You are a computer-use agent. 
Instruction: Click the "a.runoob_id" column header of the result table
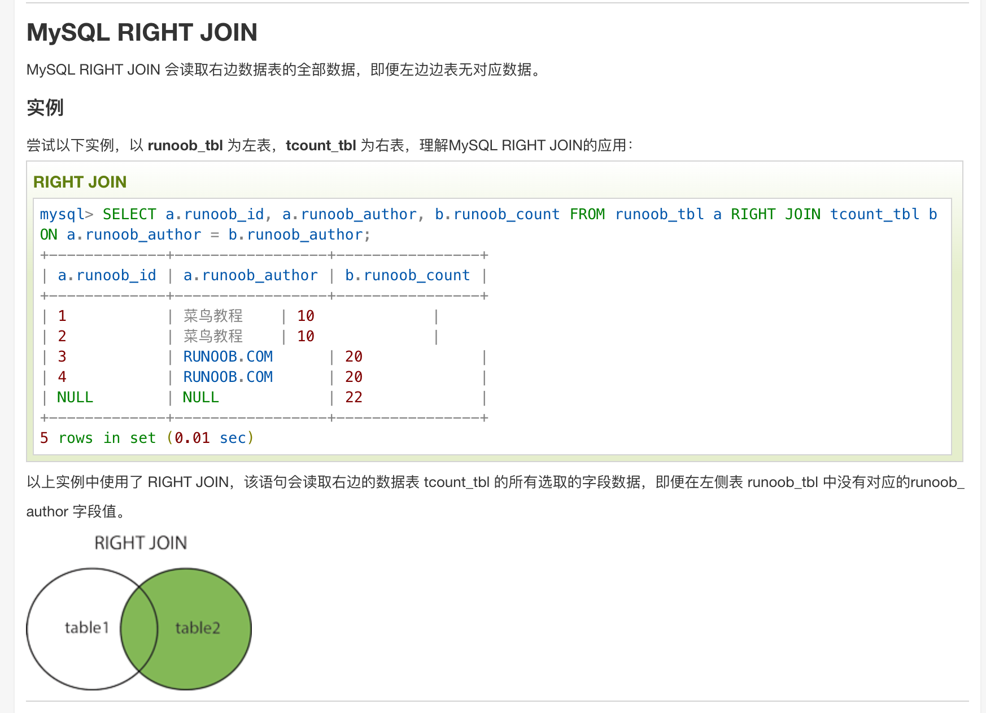107,276
